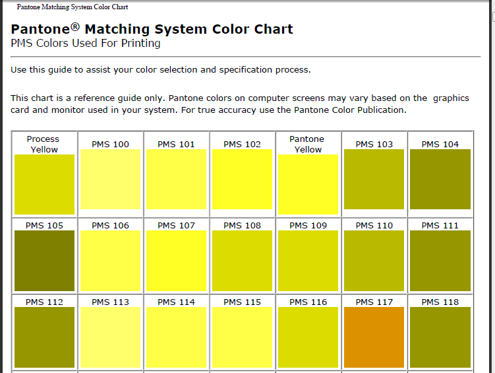Pick the PMS 112 swatch
Screen dimensions: 495x373
pyautogui.click(x=44, y=337)
